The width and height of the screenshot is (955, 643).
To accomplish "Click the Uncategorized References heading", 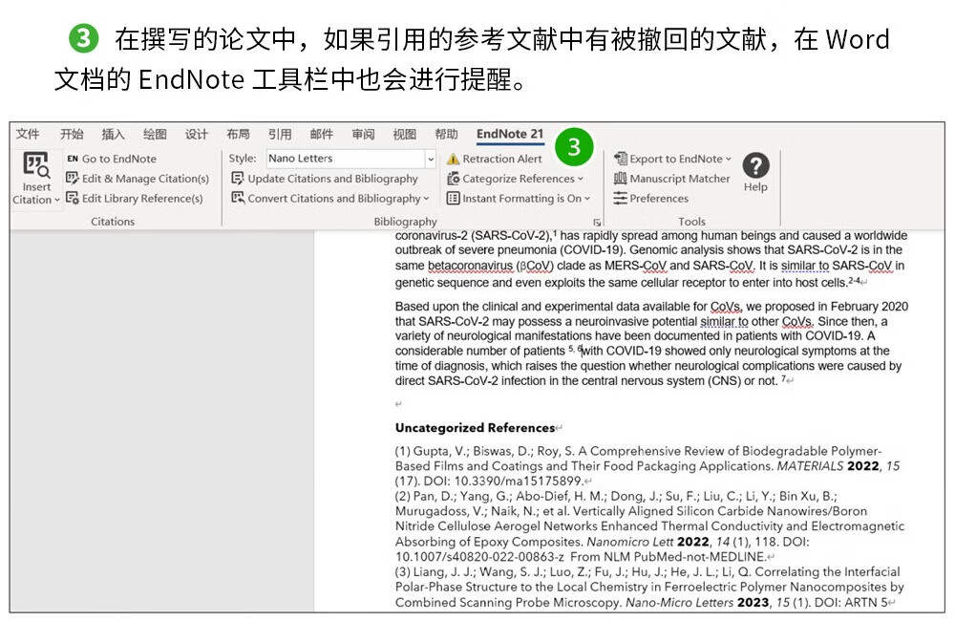I will coord(475,428).
